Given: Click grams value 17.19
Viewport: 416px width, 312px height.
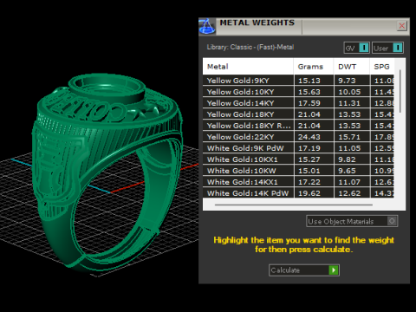Looking at the screenshot, I should tap(309, 148).
